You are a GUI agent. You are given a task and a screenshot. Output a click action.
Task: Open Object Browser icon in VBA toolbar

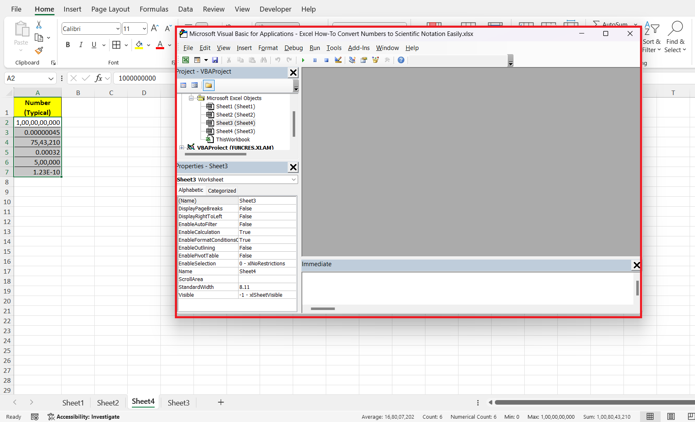pyautogui.click(x=375, y=60)
